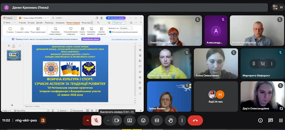Switch to 'Вставка' ribbon tab
The image size is (285, 130).
[31, 23]
